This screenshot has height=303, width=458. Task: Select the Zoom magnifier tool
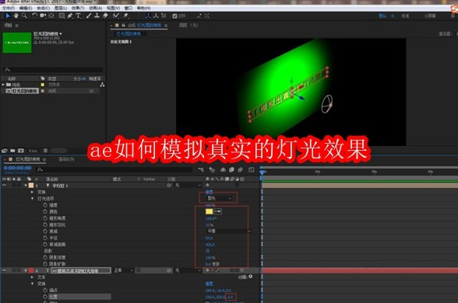(x=25, y=16)
